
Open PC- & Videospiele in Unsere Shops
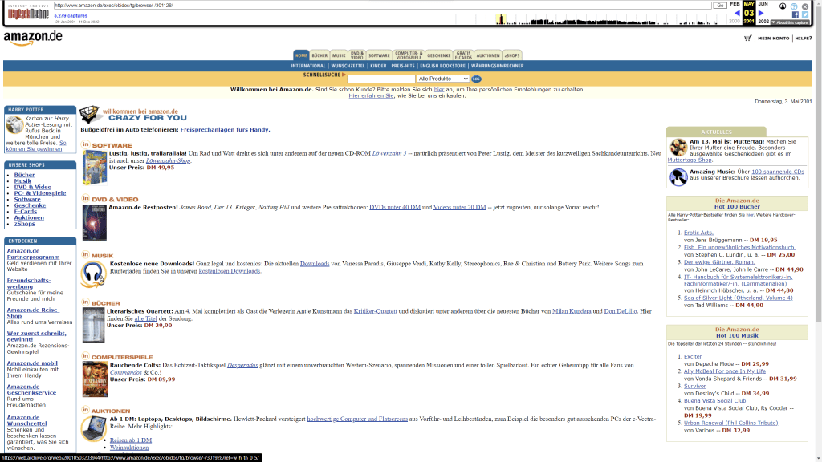(x=40, y=193)
